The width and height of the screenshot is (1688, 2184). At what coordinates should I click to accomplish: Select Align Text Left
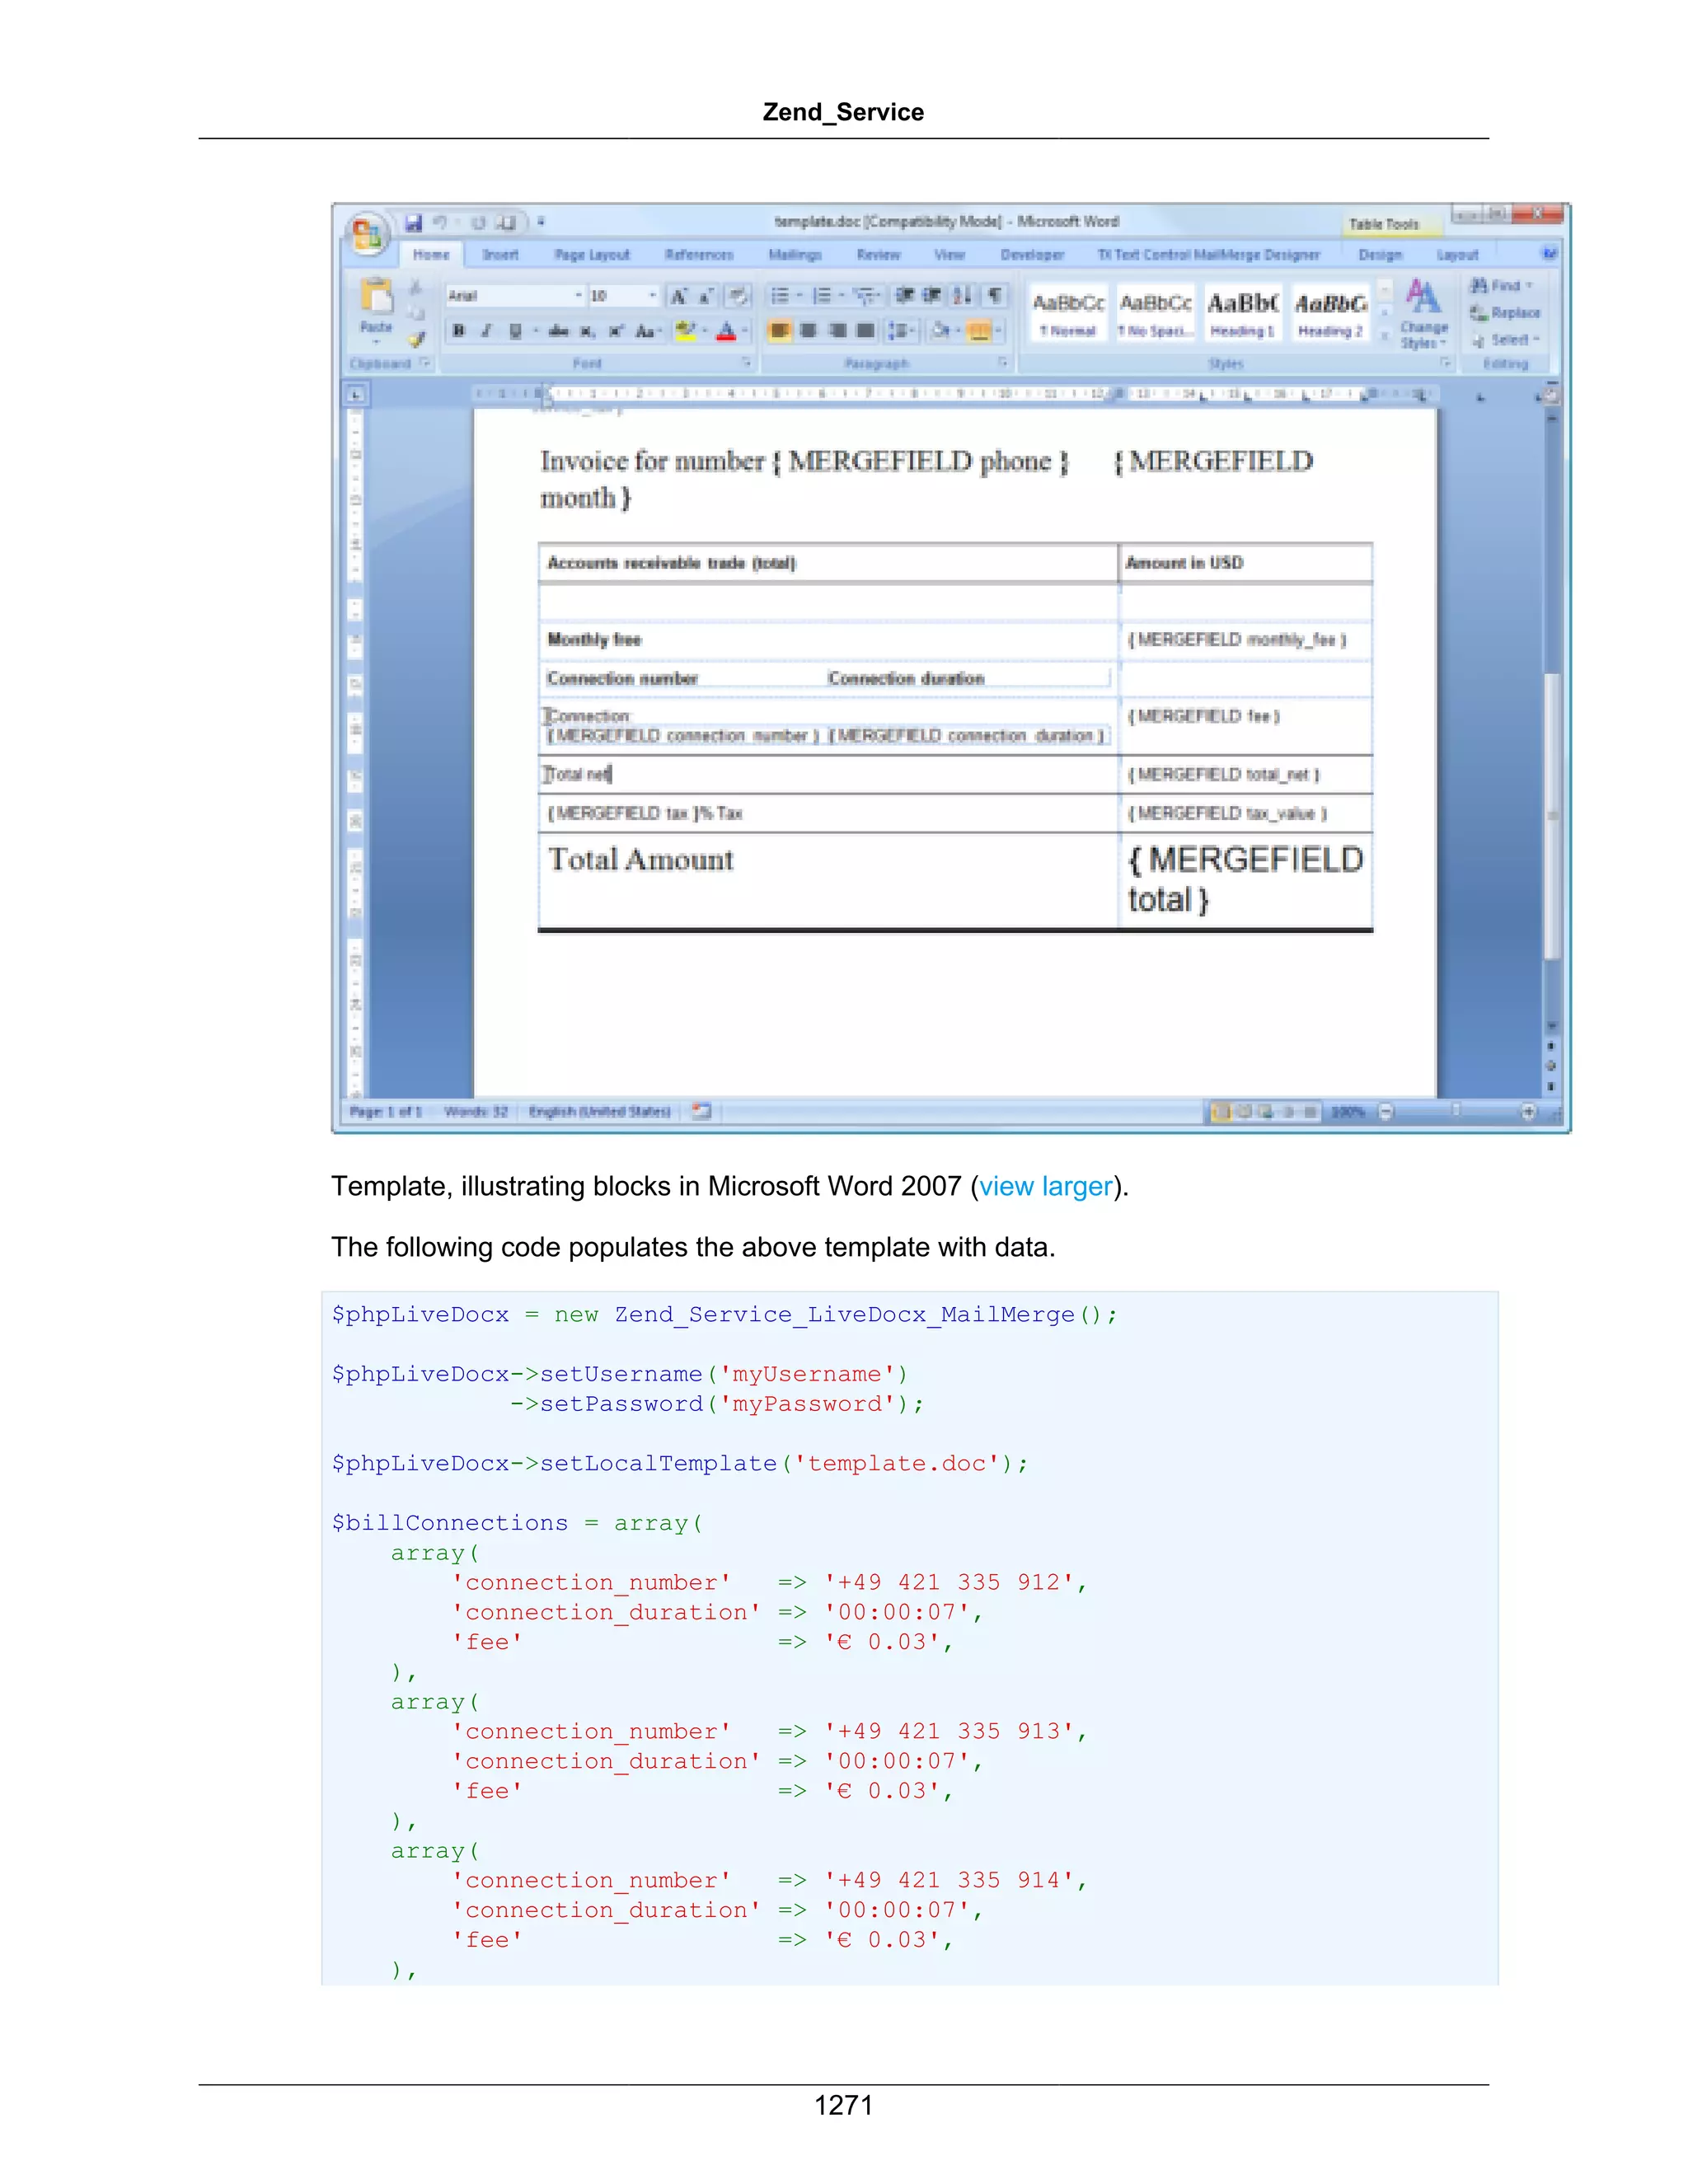coord(780,330)
